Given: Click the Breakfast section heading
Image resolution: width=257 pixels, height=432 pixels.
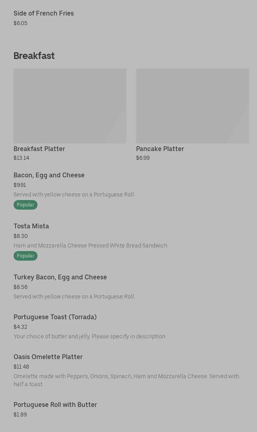Looking at the screenshot, I should (34, 56).
